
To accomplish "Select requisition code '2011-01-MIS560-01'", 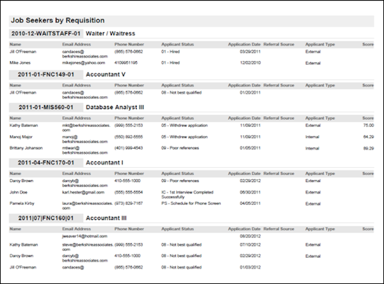I will click(46, 107).
